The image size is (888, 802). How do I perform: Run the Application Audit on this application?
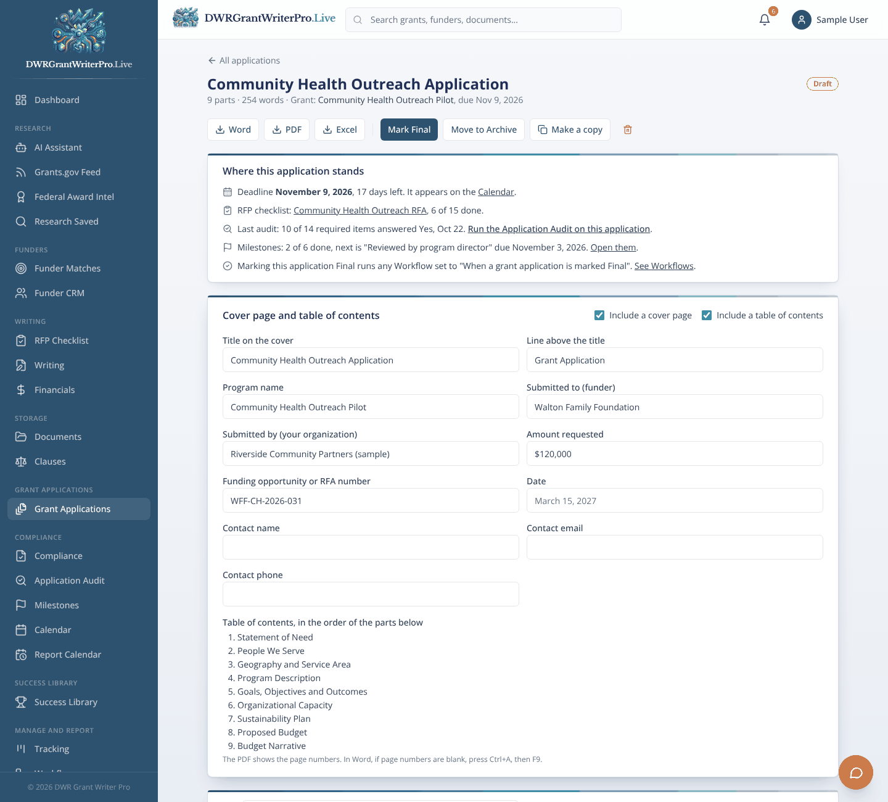click(x=559, y=229)
